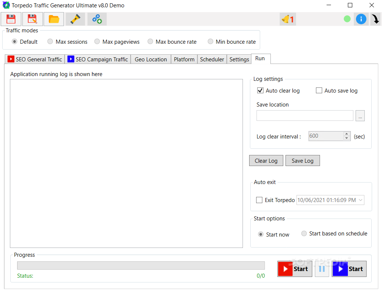Viewport: 382px width, 292px height.
Task: Decrease log clear interval with down arrow
Action: click(347, 138)
